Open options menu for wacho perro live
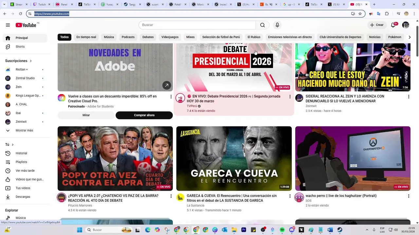 point(409,196)
